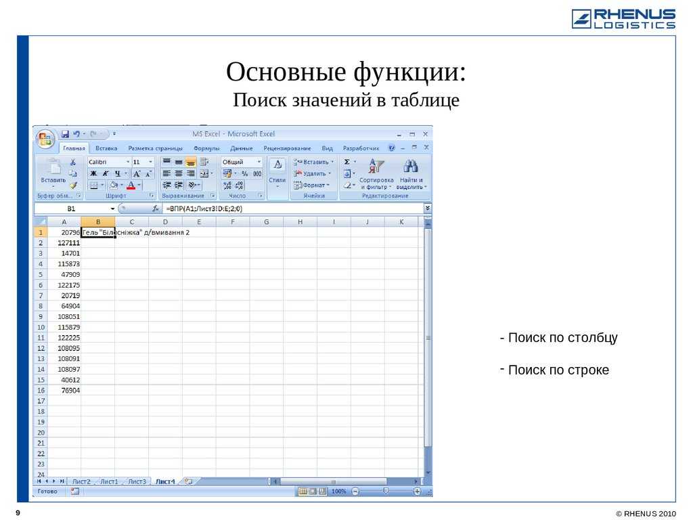Click zoom in plus button
The height and width of the screenshot is (520, 693).
(x=417, y=492)
